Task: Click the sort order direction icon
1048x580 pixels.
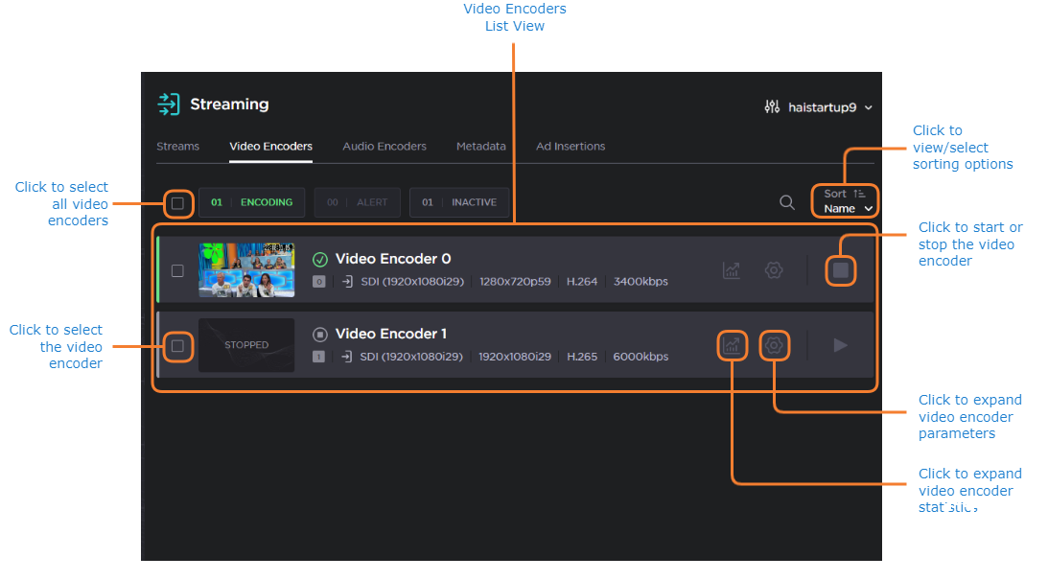Action: (859, 194)
